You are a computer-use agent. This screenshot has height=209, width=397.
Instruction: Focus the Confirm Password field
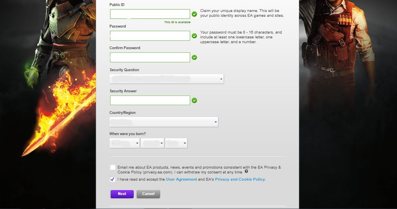click(150, 58)
